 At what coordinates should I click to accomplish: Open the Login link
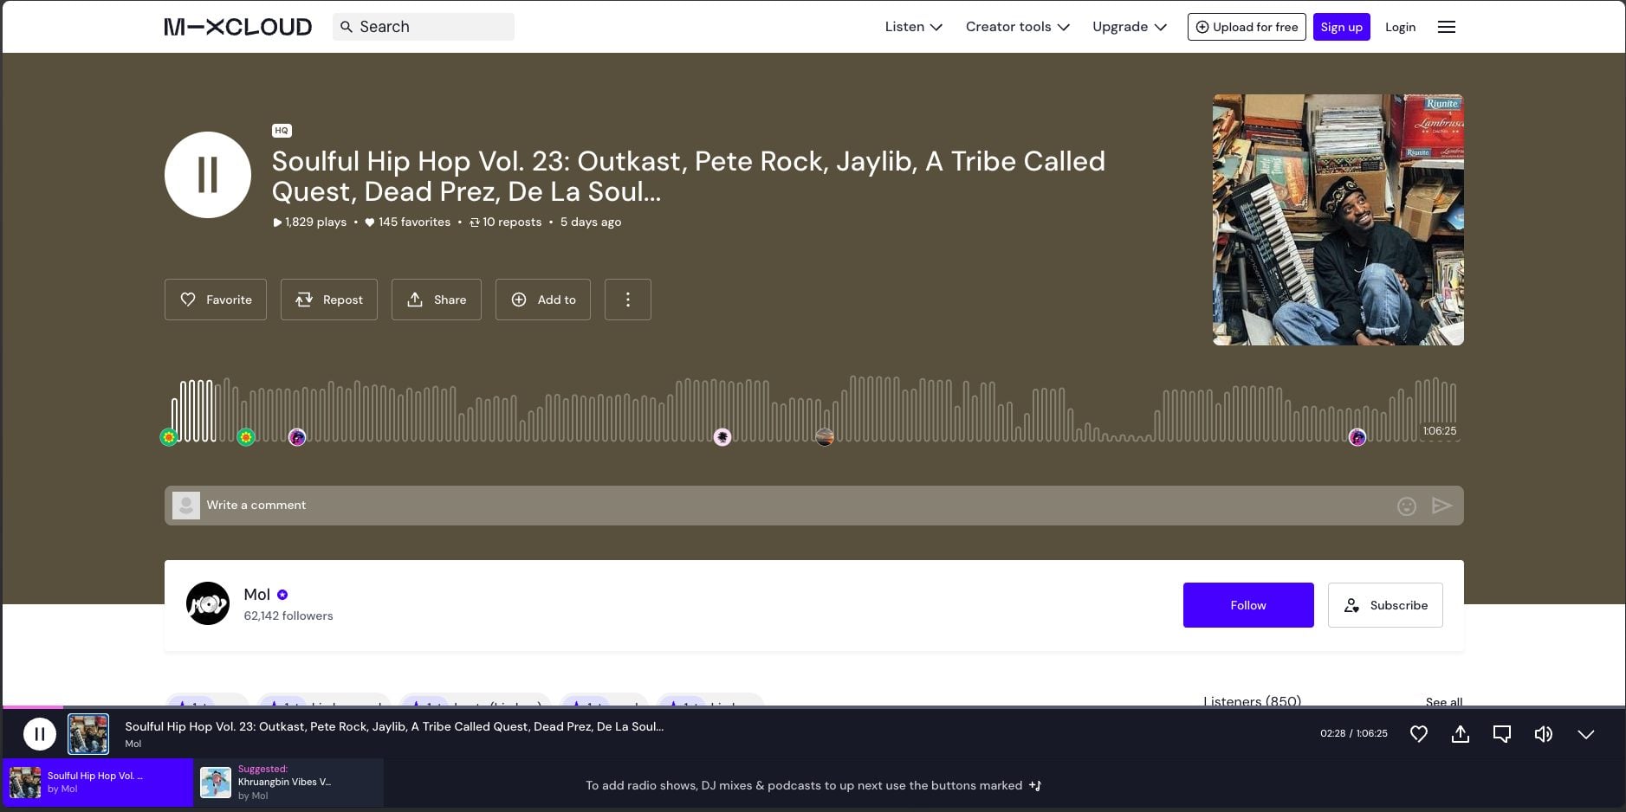[1400, 27]
